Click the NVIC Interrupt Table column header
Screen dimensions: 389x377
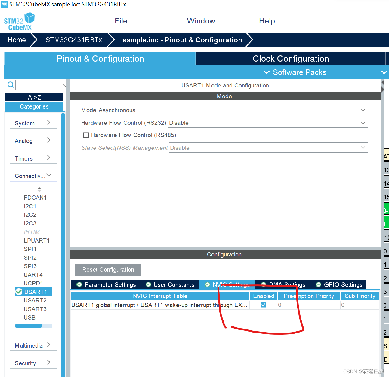coord(160,296)
